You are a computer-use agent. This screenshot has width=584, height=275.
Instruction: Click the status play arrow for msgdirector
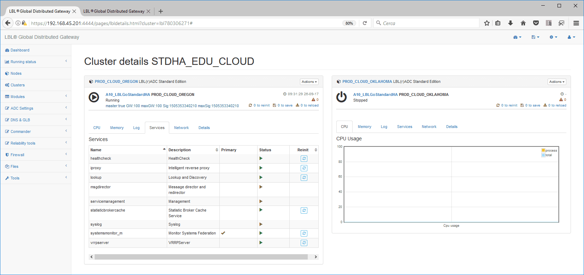click(261, 187)
